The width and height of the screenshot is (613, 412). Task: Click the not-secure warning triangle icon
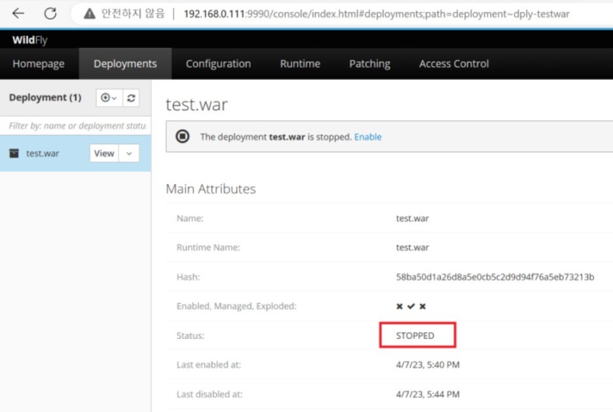pyautogui.click(x=90, y=14)
